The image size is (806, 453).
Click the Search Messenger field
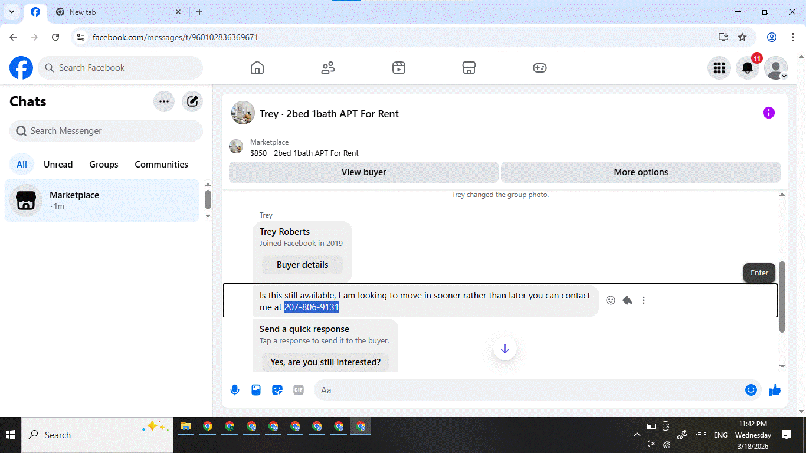pyautogui.click(x=106, y=131)
